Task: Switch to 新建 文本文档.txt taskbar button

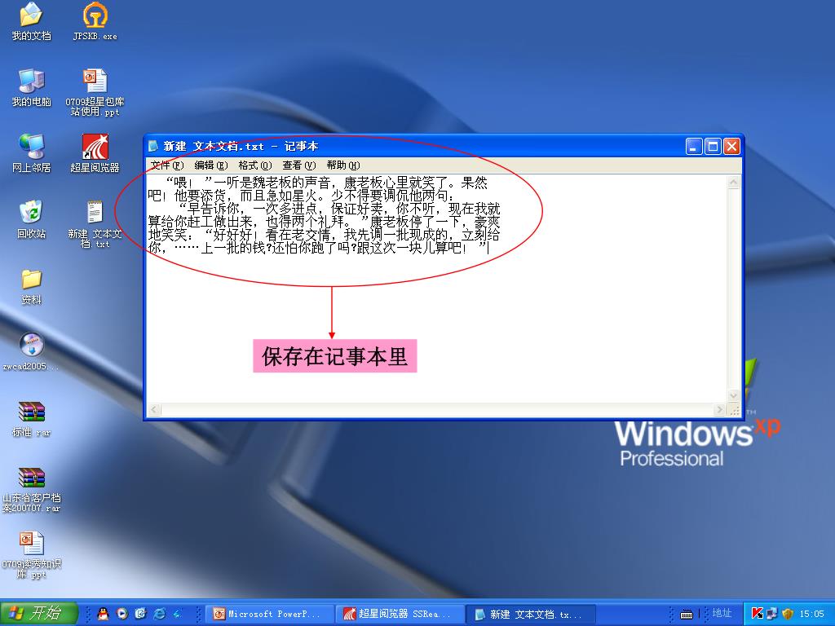Action: pyautogui.click(x=532, y=614)
